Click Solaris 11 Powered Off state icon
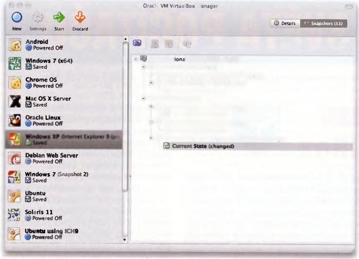Viewport: 359px width, 259px height. (x=28, y=218)
